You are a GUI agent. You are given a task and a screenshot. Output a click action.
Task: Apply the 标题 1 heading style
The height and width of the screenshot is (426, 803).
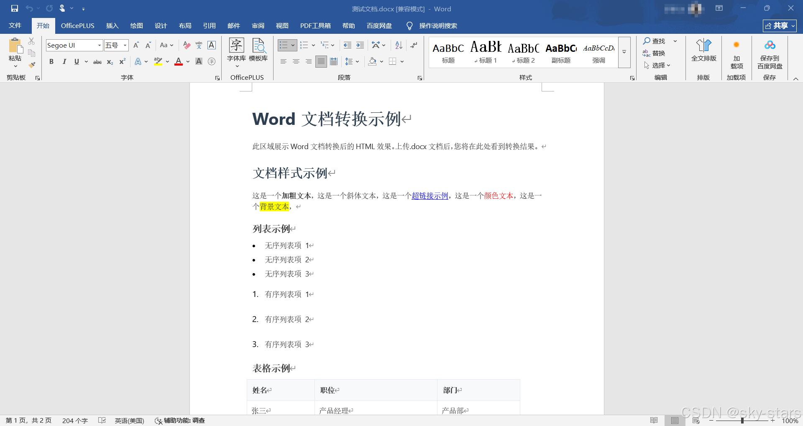tap(486, 52)
